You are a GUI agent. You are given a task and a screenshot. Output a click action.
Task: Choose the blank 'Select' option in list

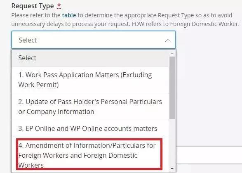click(x=90, y=58)
